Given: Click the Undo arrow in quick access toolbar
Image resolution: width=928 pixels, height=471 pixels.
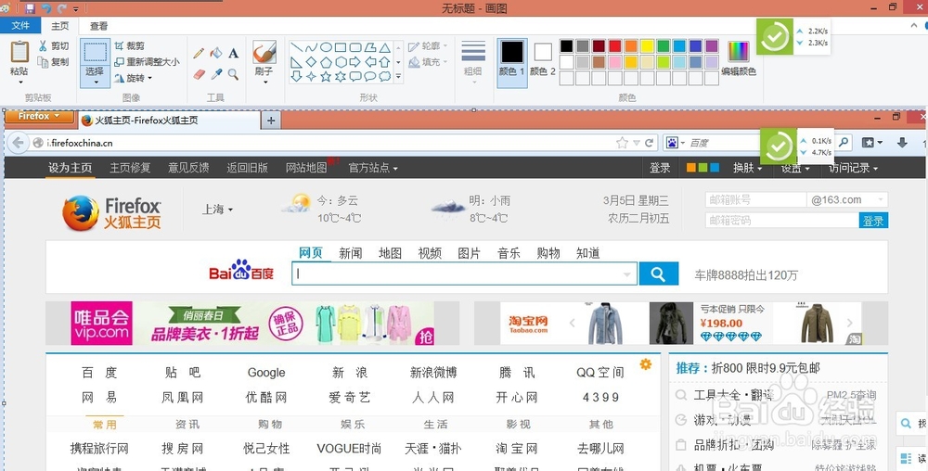Looking at the screenshot, I should pos(46,8).
